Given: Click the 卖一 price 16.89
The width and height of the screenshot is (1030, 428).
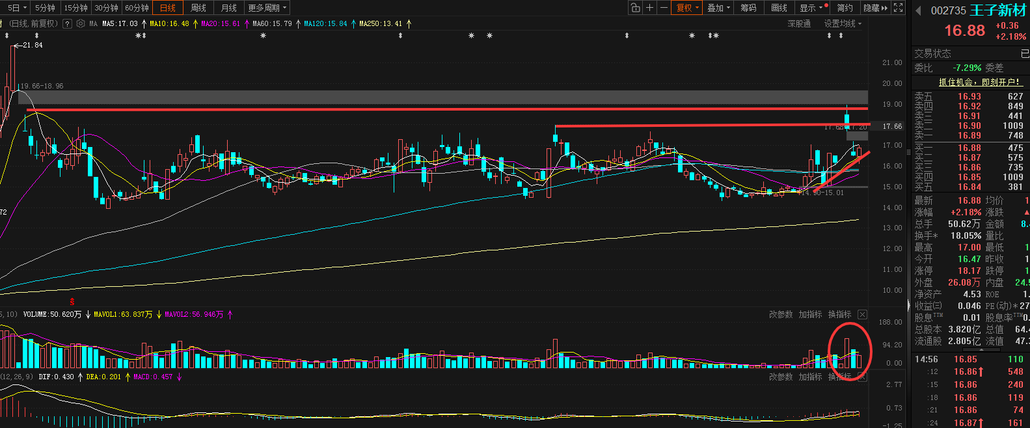Looking at the screenshot, I should 969,135.
